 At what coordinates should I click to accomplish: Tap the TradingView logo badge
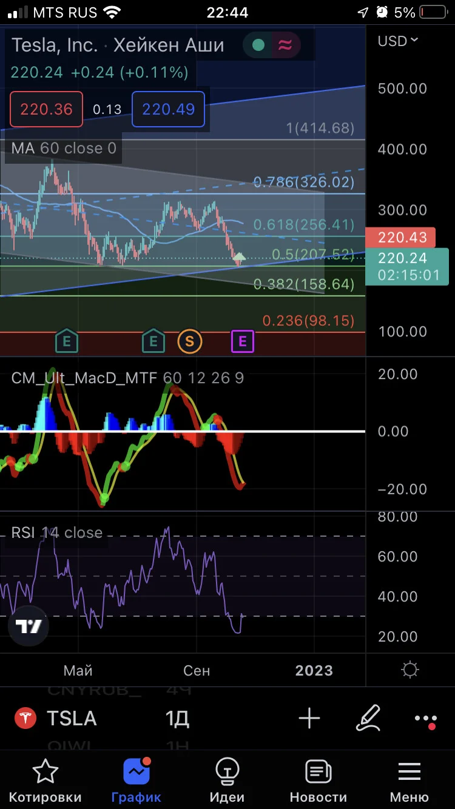29,626
